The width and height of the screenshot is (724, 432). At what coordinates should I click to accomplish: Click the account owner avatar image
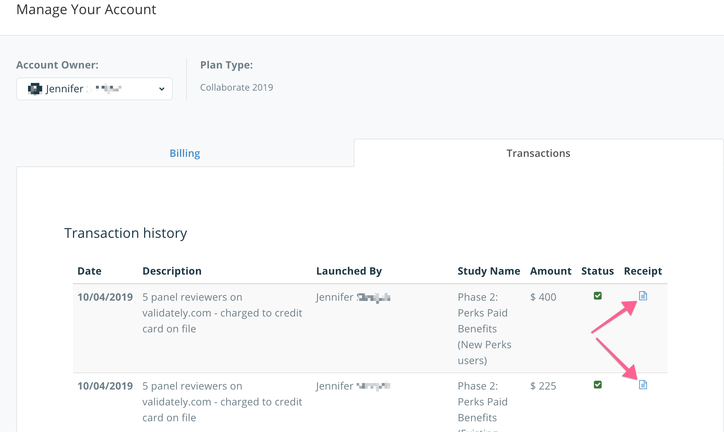[x=35, y=89]
